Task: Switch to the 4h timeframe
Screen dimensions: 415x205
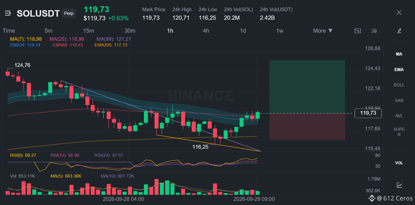Action: click(206, 31)
